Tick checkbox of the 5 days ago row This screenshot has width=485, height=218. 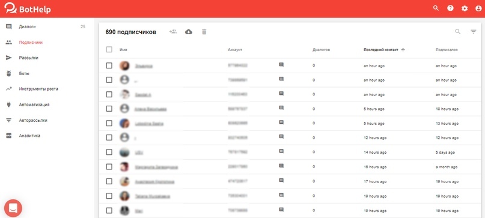109,153
